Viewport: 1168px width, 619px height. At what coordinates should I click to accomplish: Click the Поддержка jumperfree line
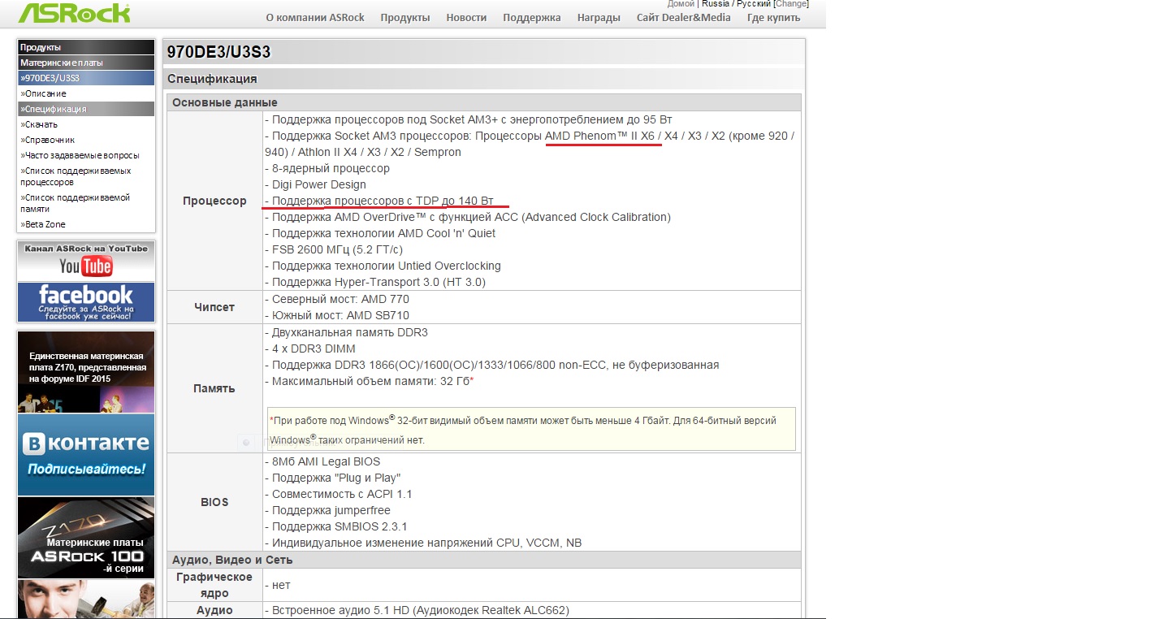pyautogui.click(x=328, y=510)
